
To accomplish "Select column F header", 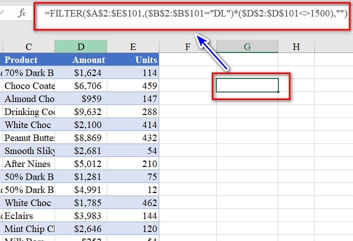I will point(188,46).
